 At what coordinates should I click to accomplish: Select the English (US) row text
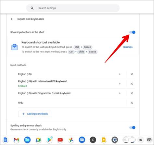coord(25,74)
